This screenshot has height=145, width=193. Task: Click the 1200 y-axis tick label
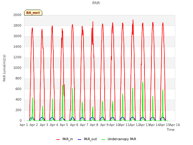[17, 57]
